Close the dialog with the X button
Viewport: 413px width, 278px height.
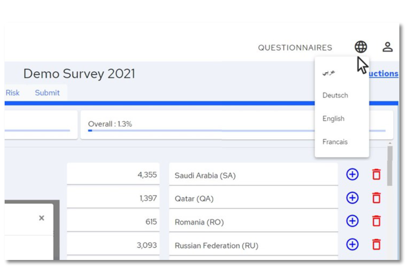(41, 218)
